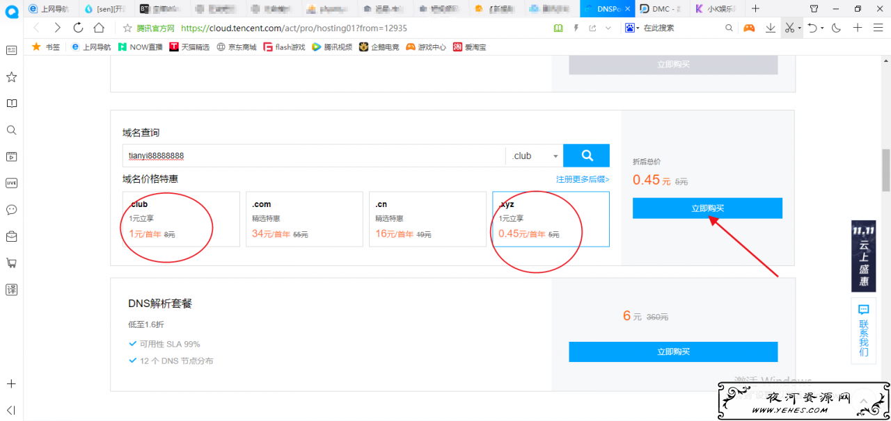Click 立即购买 for the 0.45元 domain
This screenshot has height=421, width=891.
(707, 208)
